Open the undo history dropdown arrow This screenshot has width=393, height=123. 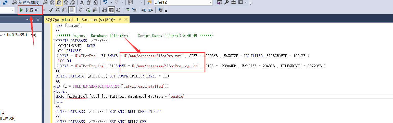(111, 3)
